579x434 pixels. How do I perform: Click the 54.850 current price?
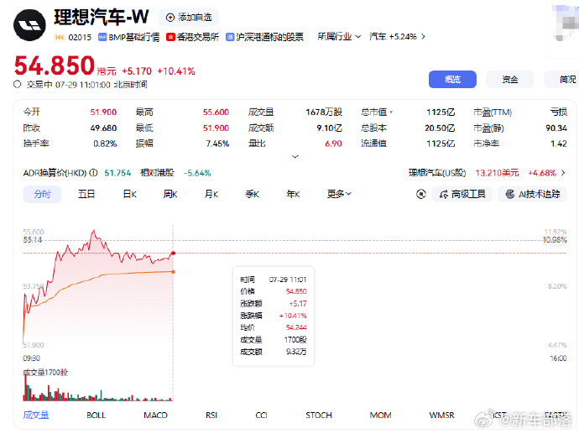pos(55,65)
